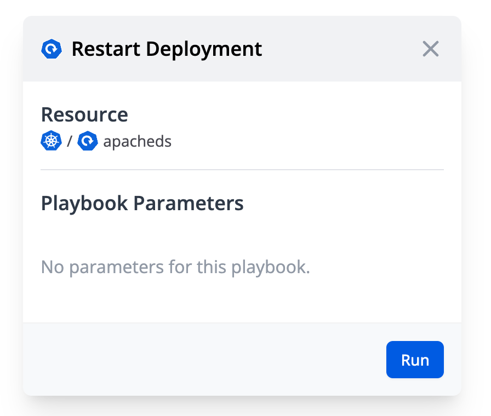Close the Restart Deployment dialog
Image resolution: width=491 pixels, height=416 pixels.
click(430, 49)
